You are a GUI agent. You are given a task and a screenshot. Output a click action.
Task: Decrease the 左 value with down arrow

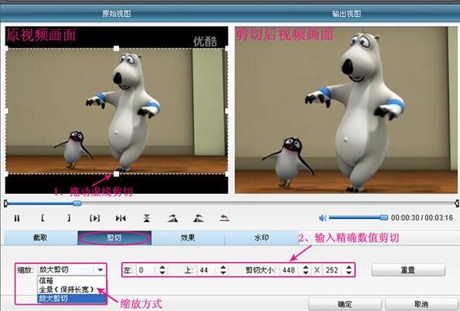162,273
